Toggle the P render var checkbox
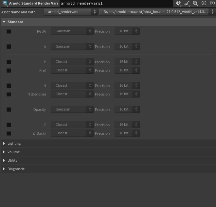The height and width of the screenshot is (207, 216). 9,62
